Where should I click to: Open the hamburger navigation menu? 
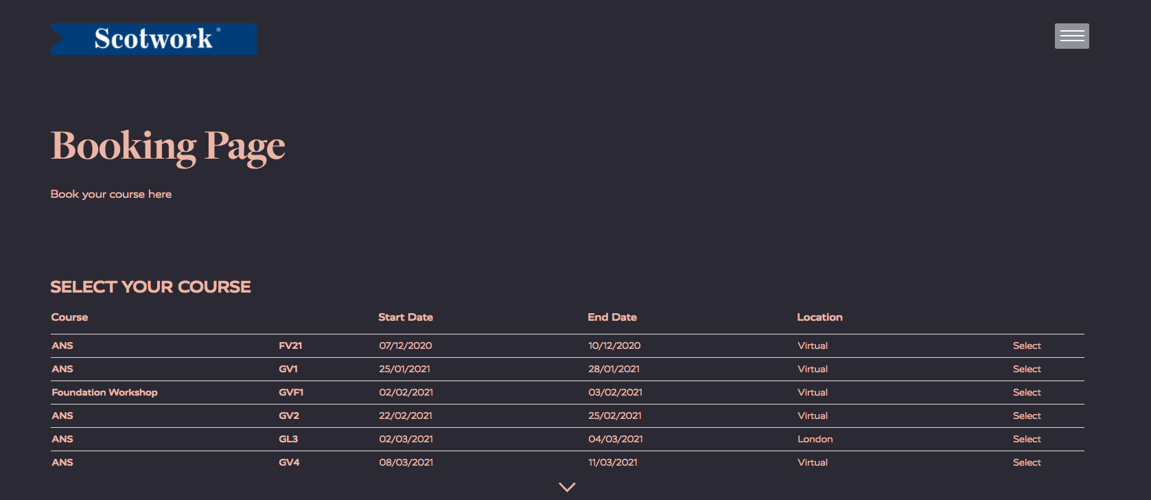1071,36
